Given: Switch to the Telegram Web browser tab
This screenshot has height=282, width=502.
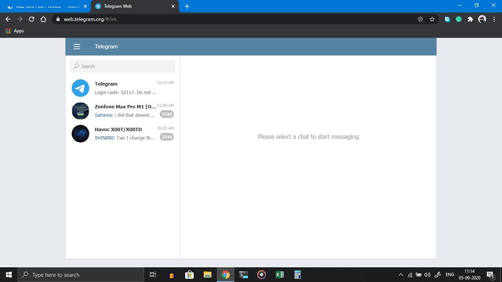Looking at the screenshot, I should (x=135, y=6).
